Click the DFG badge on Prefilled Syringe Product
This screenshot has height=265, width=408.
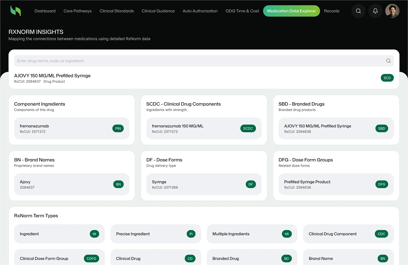382,184
